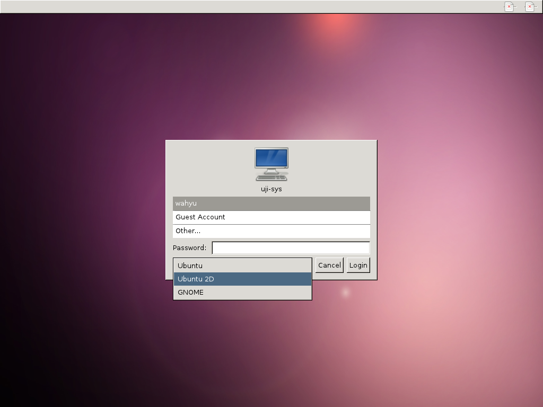Focus the Password input field
The width and height of the screenshot is (543, 407).
291,248
